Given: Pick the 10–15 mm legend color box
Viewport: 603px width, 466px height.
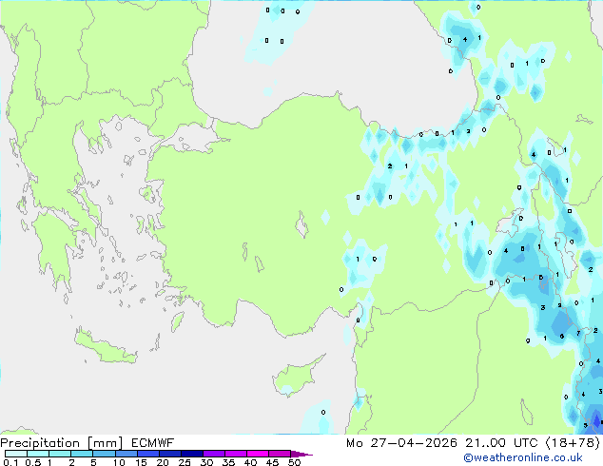Looking at the screenshot, I should tap(126, 454).
